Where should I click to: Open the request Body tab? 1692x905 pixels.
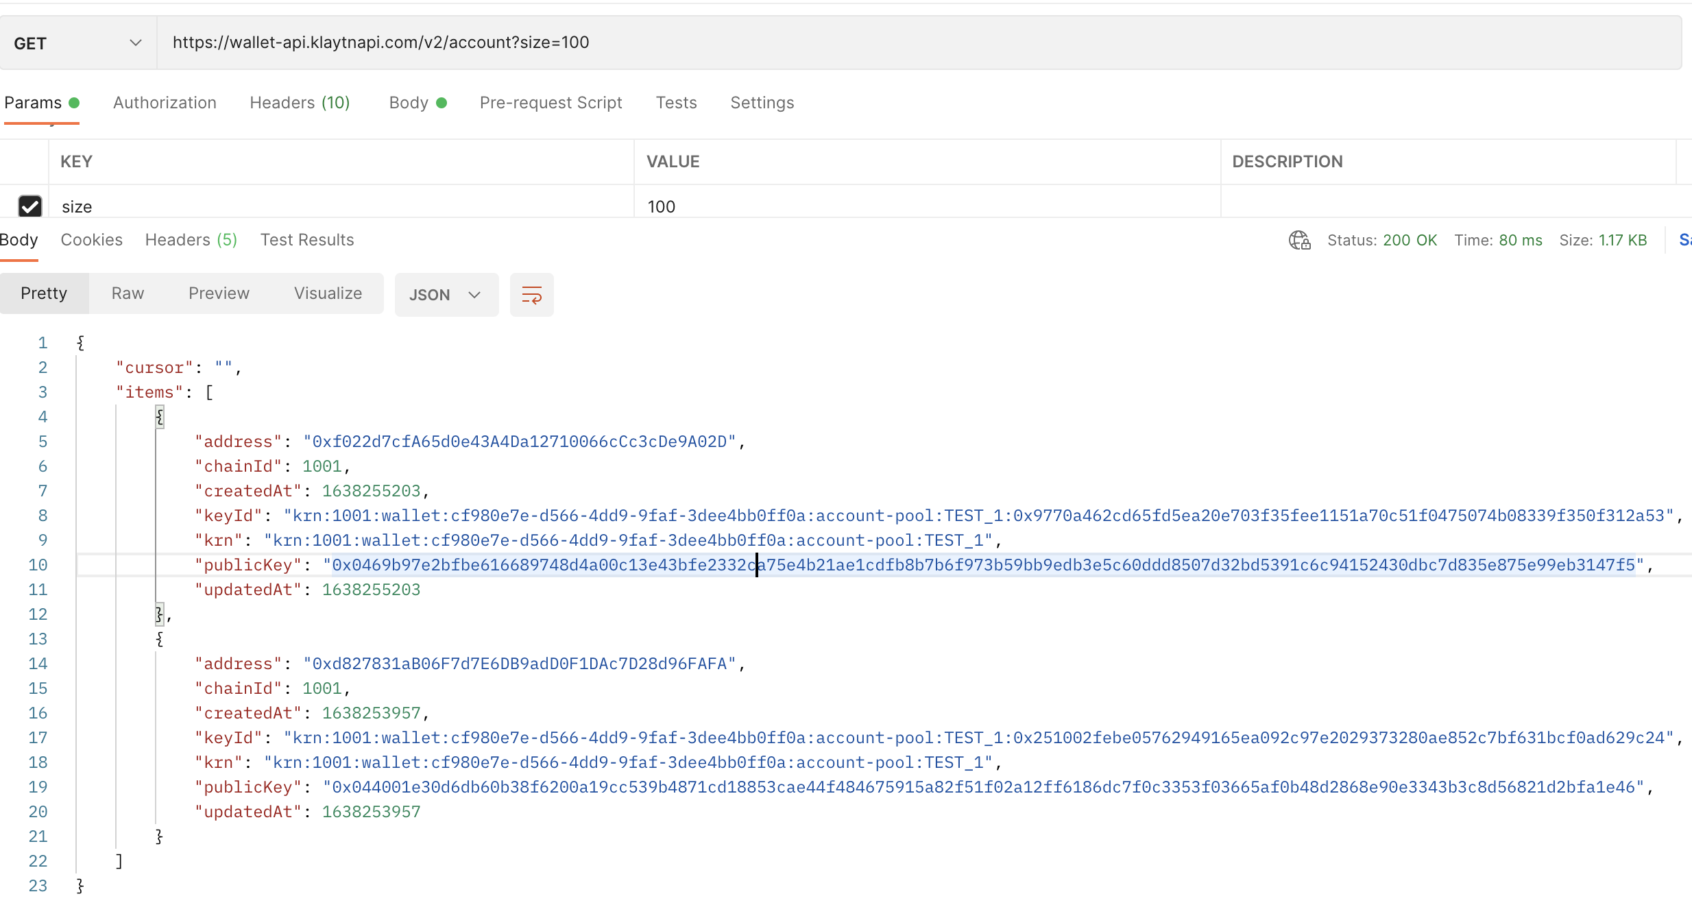tap(418, 103)
